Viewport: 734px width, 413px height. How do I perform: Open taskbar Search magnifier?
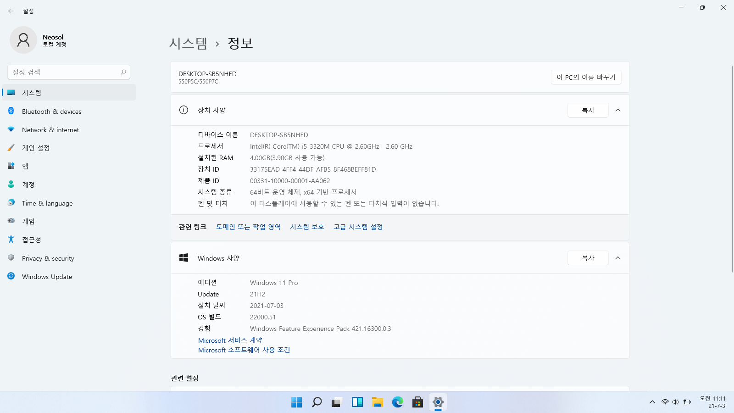point(317,402)
